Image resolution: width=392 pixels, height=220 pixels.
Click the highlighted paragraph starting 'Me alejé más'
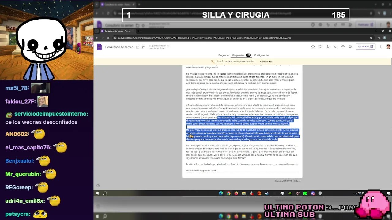click(x=242, y=134)
